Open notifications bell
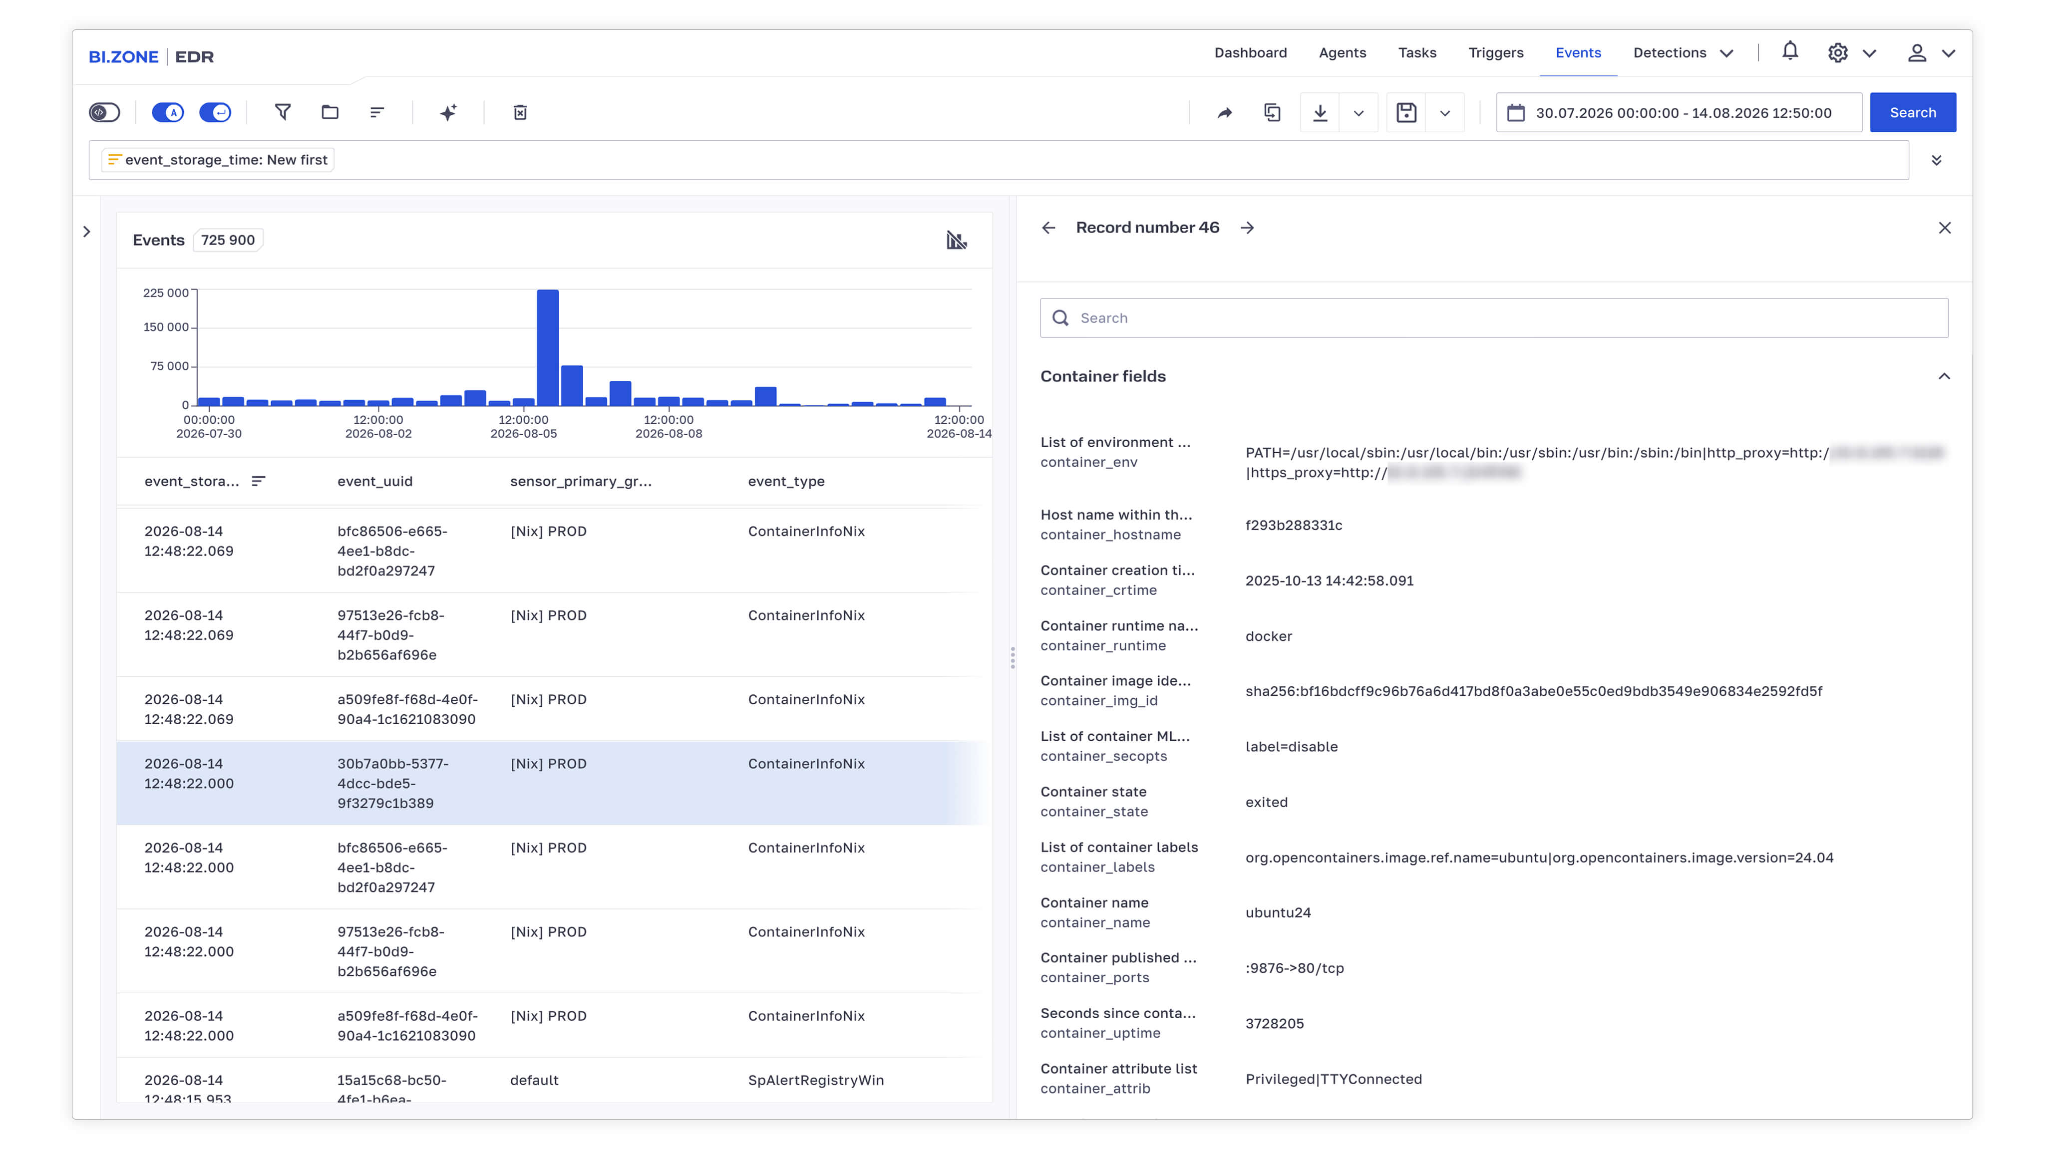This screenshot has height=1149, width=2045. tap(1790, 51)
